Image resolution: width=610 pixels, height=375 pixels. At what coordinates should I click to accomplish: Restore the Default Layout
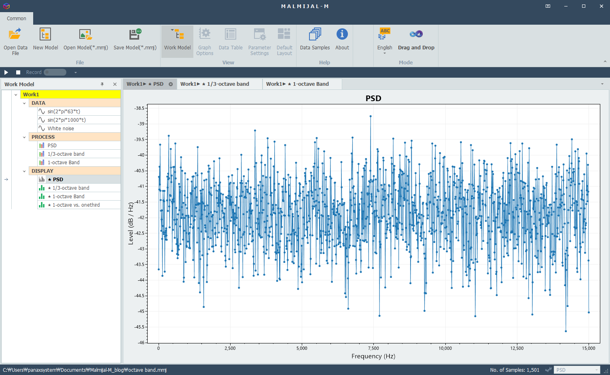[x=284, y=41]
